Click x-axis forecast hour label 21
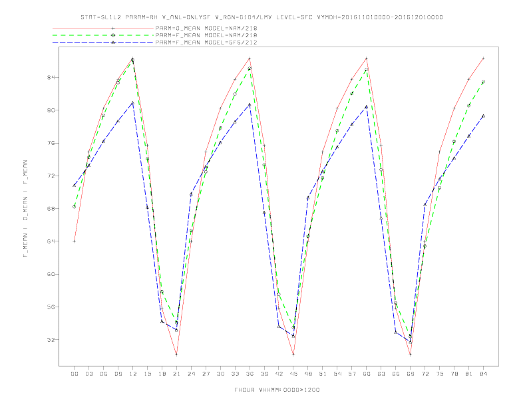The width and height of the screenshot is (527, 407). point(176,374)
